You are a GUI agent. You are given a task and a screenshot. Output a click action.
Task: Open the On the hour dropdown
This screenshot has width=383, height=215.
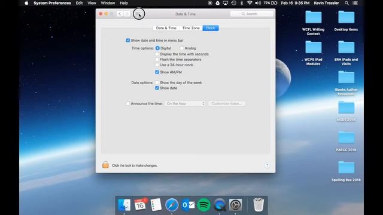click(x=185, y=103)
